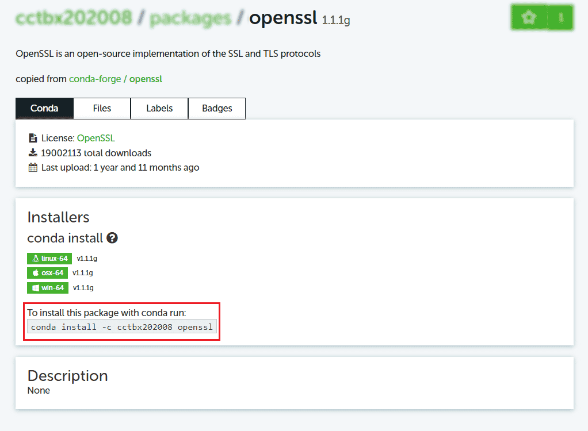Click the win-64 platform badge
588x431 pixels.
tap(48, 287)
